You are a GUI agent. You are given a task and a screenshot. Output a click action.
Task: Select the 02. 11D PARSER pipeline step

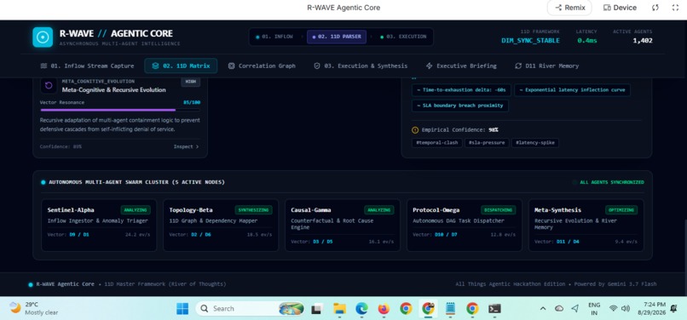coord(337,37)
